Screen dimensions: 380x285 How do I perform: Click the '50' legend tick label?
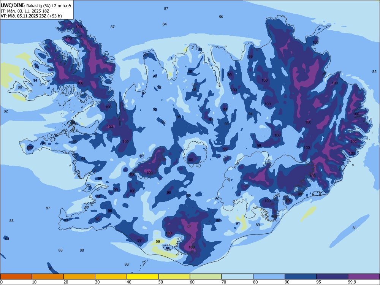(x=161, y=282)
